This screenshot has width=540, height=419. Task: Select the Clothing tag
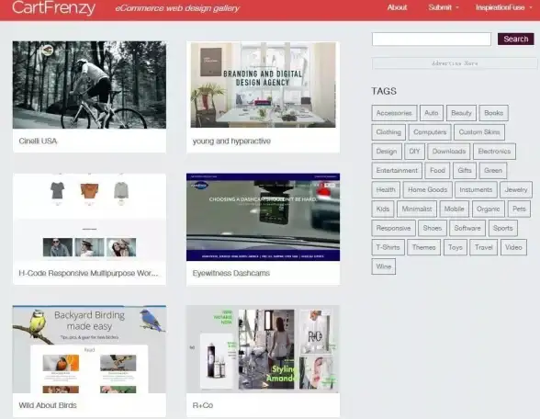coord(388,132)
